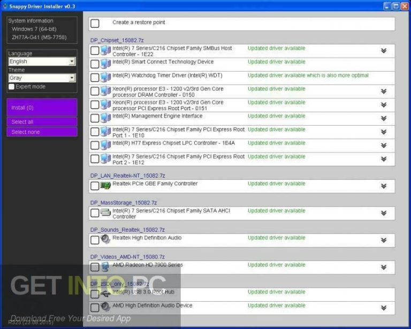Check the Intel Smart Connect Technology Device box

95,64
